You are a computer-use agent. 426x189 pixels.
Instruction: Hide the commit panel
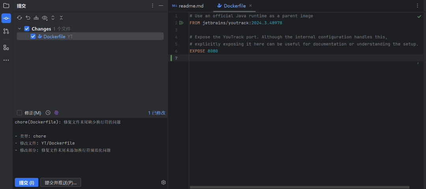[161, 6]
